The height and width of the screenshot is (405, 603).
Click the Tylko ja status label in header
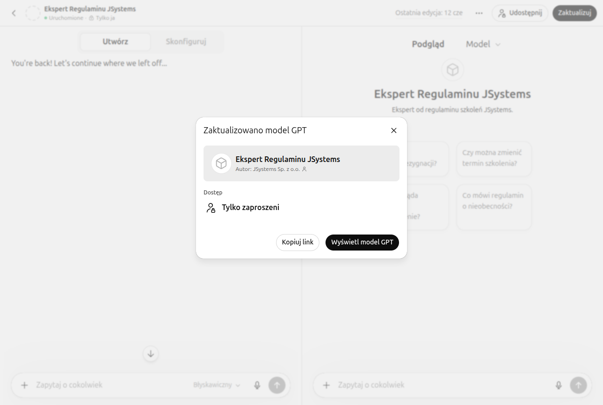click(x=102, y=18)
